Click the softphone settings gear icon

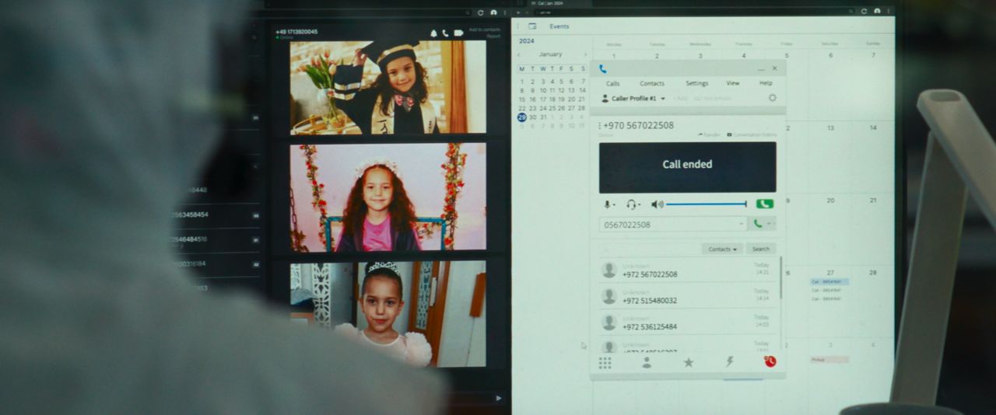pos(772,99)
